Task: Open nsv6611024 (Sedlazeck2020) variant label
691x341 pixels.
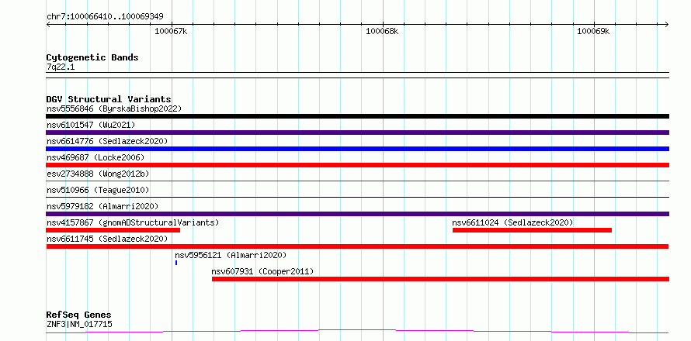Action: click(512, 222)
